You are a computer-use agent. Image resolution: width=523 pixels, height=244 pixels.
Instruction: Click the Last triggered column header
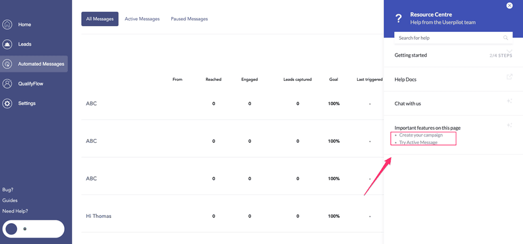click(x=369, y=80)
